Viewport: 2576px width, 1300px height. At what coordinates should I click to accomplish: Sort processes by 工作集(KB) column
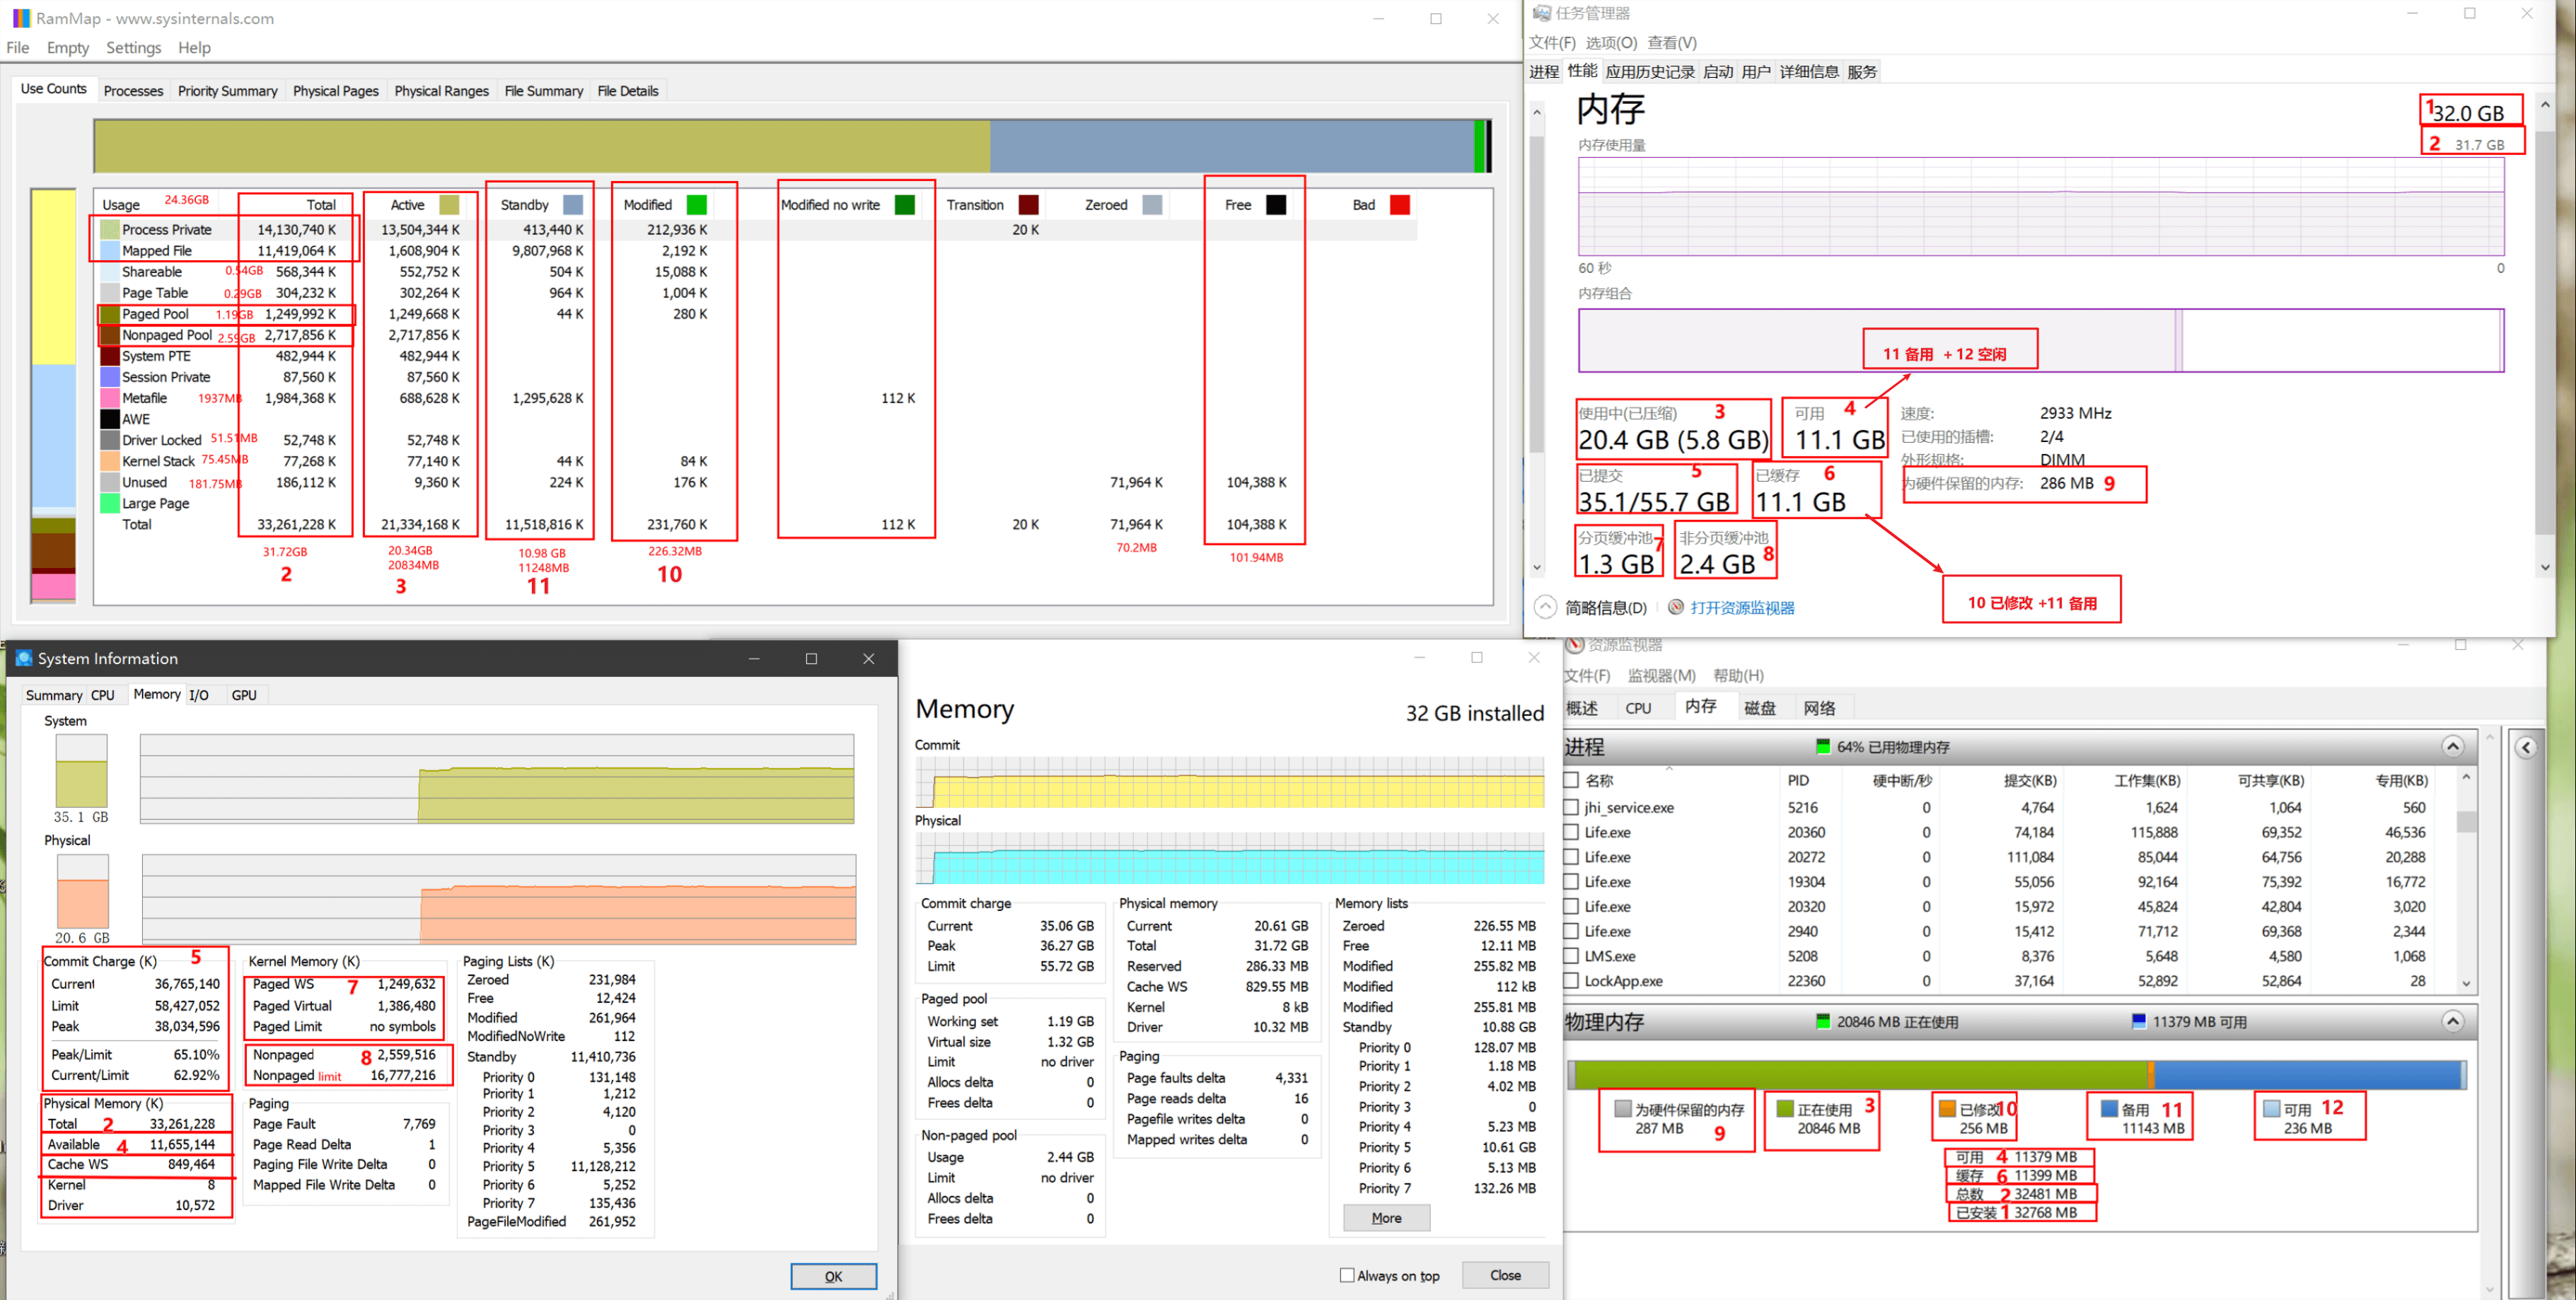click(2147, 780)
